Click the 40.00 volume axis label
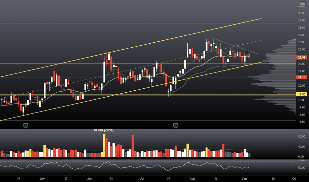This screenshot has height=182, width=309. (301, 147)
